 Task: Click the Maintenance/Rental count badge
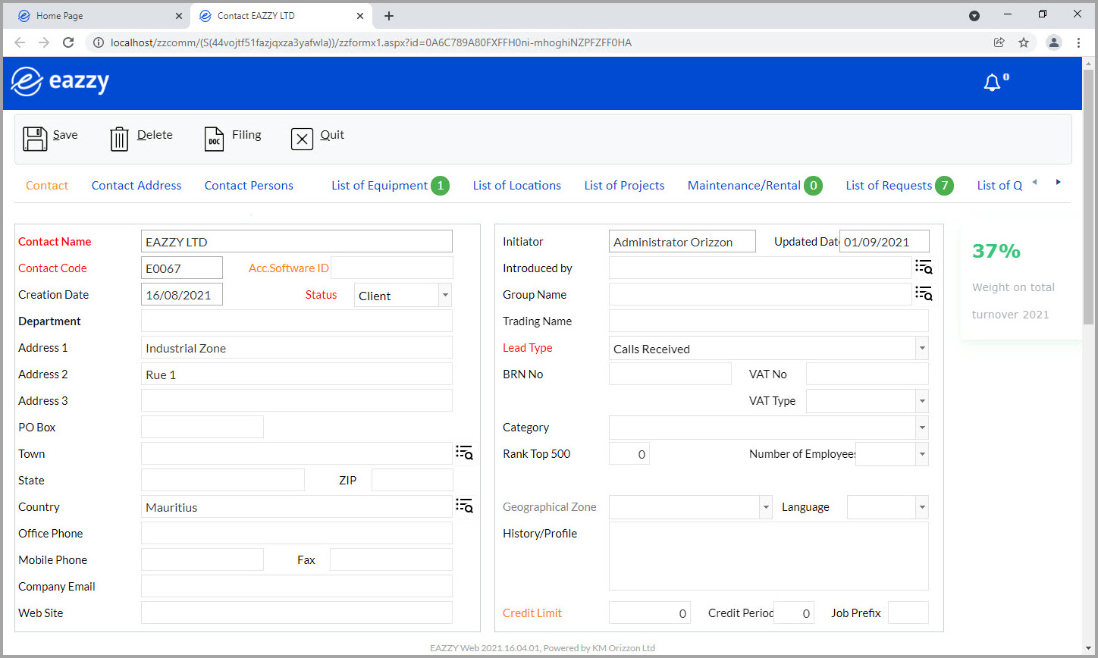(x=814, y=186)
